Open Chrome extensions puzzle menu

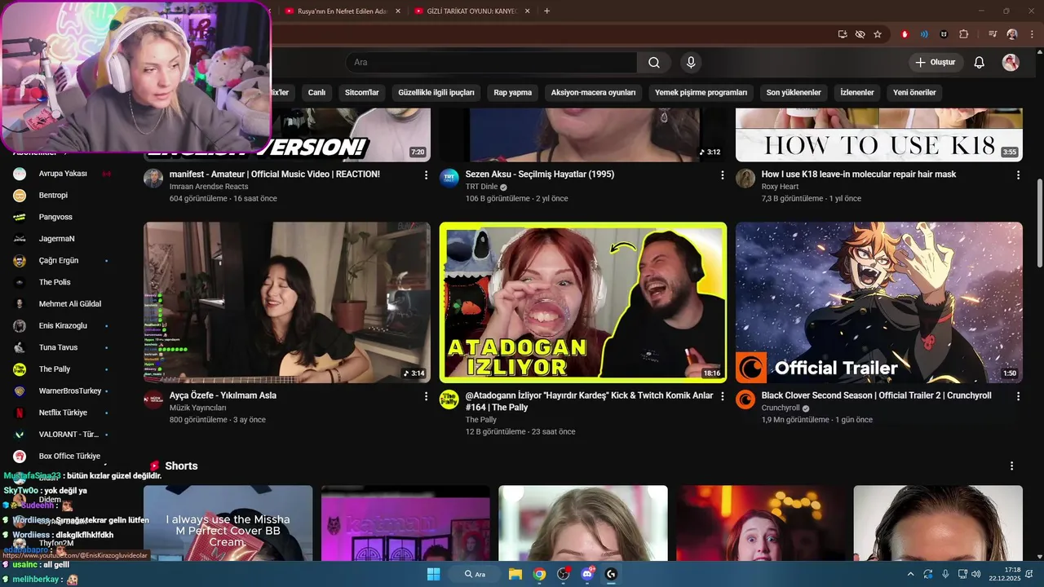(x=964, y=34)
